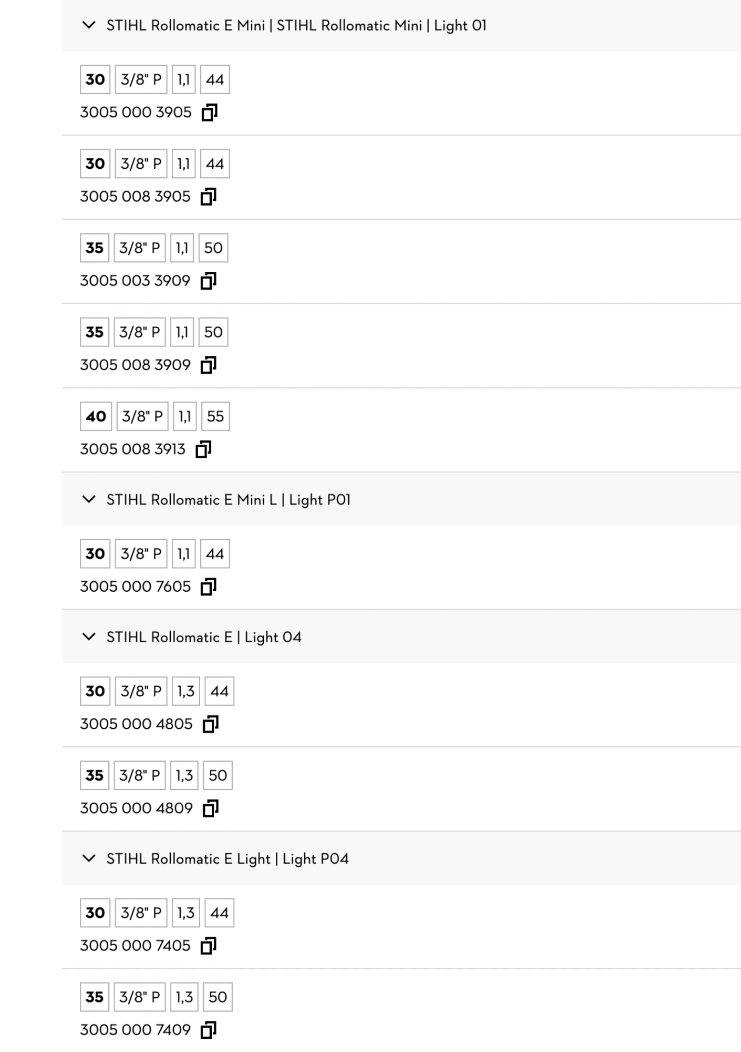Copy part number 3005 003 3909

coord(209,281)
